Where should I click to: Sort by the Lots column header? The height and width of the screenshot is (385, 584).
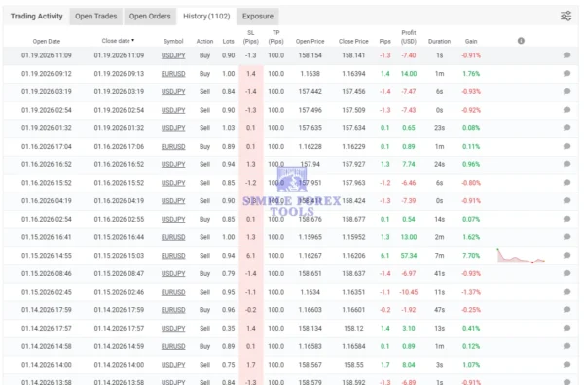pos(229,41)
